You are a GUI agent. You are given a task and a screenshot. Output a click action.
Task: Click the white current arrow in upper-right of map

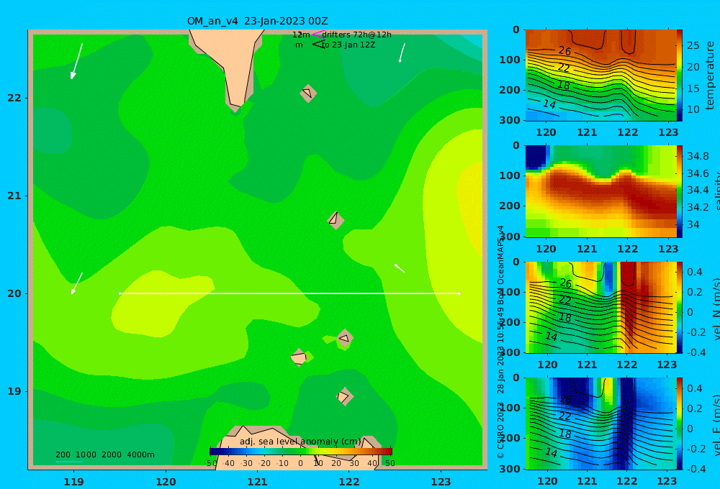(402, 52)
